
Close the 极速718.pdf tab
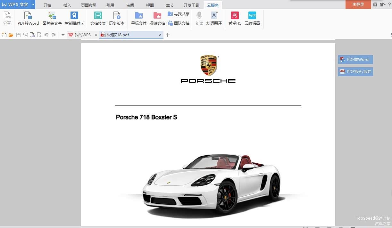(160, 35)
